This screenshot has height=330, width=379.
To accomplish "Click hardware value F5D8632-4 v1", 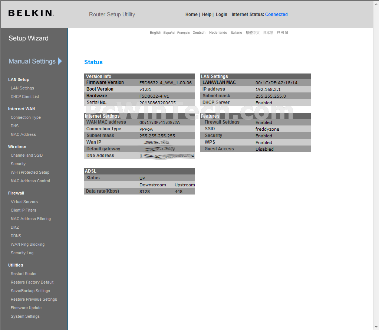I will [154, 96].
